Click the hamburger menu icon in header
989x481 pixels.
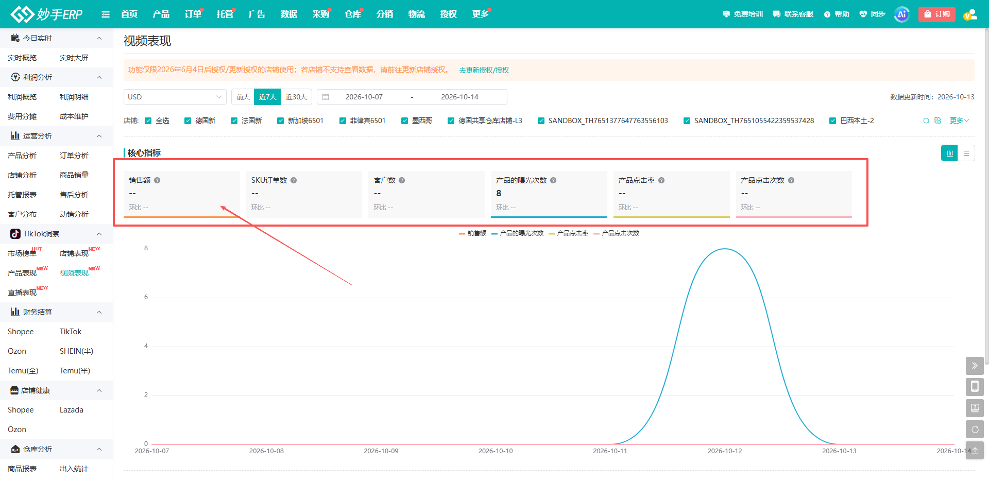(106, 14)
